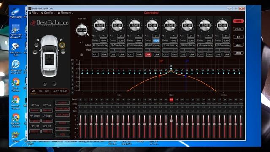Select the right subwoofer behind the car

pos(54,84)
